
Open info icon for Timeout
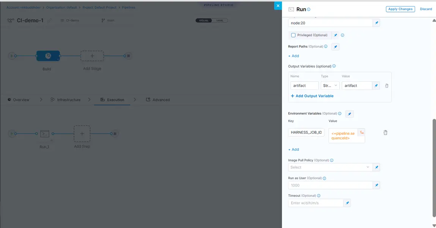[x=319, y=195]
